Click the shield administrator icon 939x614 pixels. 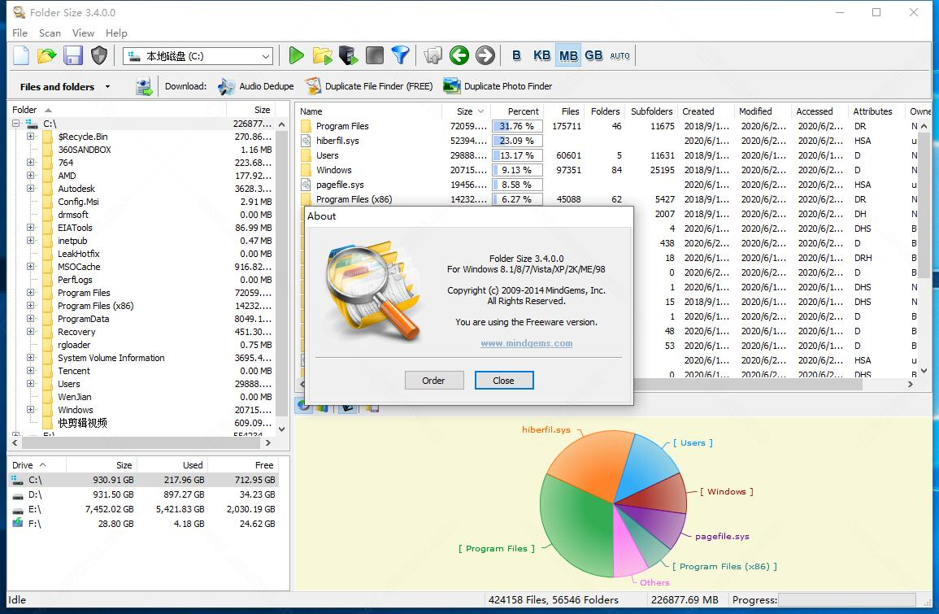[x=99, y=56]
